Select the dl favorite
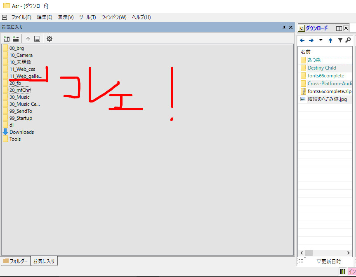356x277 pixels. (x=12, y=125)
